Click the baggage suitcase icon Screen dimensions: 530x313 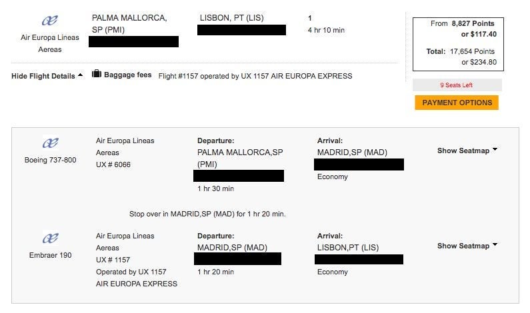click(97, 74)
